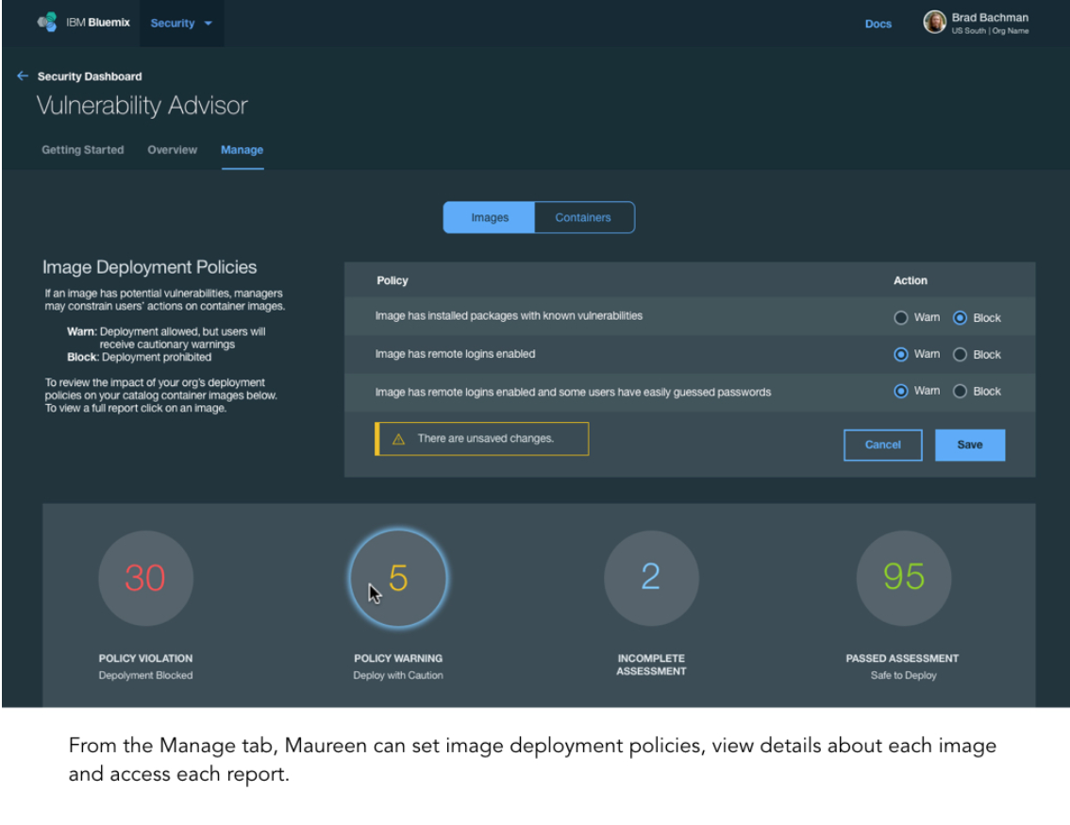Click the 'Safe to Deploy' caption
The image size is (1070, 825).
pos(904,676)
